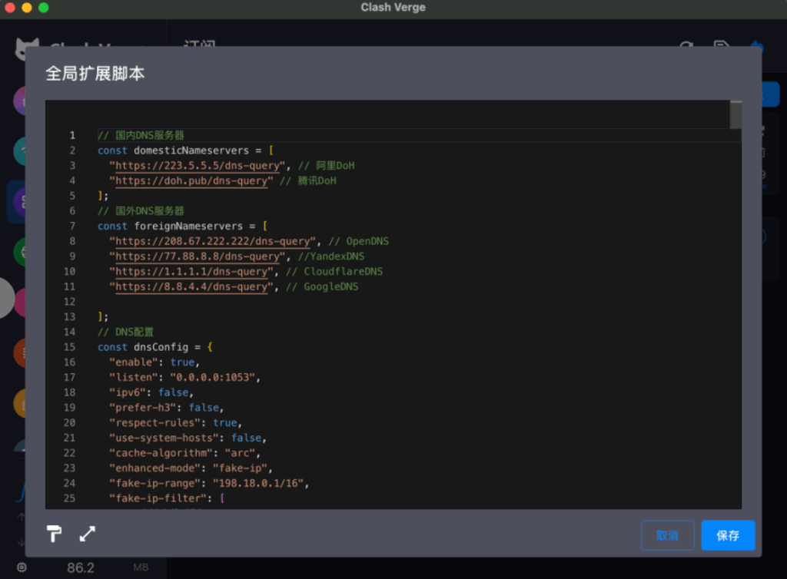Click the doh.pub Tencent DoH URL
This screenshot has height=579, width=787.
pyautogui.click(x=192, y=180)
